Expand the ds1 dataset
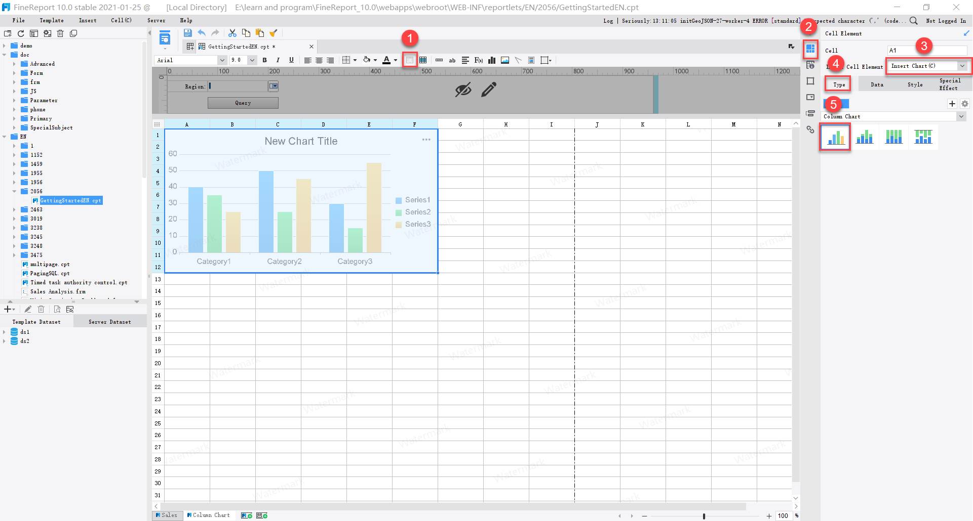The width and height of the screenshot is (973, 521). [x=5, y=332]
